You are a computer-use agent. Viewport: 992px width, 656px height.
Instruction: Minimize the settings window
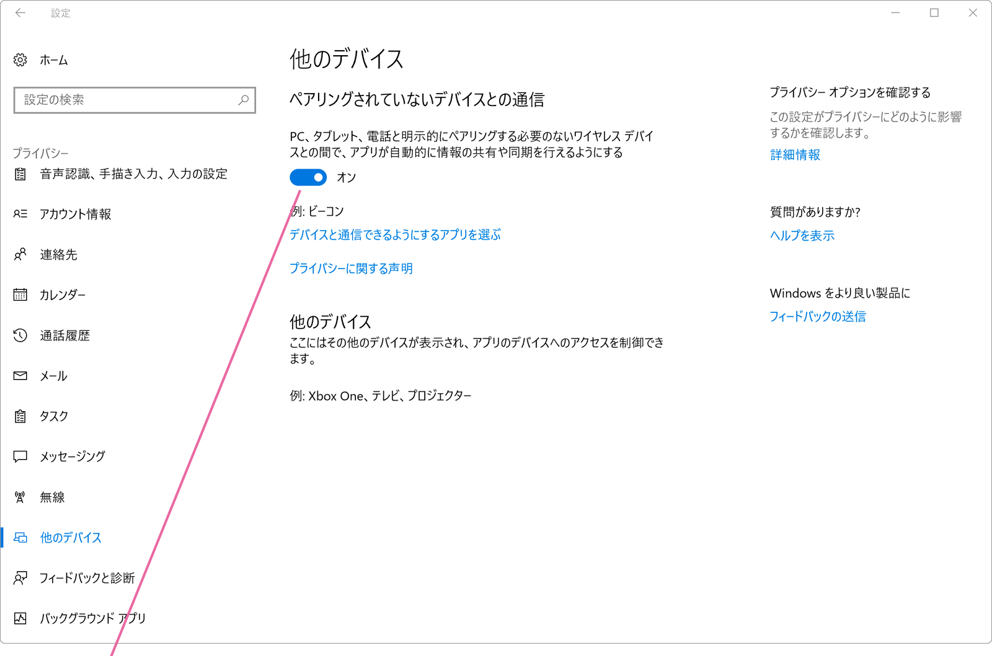[x=895, y=12]
